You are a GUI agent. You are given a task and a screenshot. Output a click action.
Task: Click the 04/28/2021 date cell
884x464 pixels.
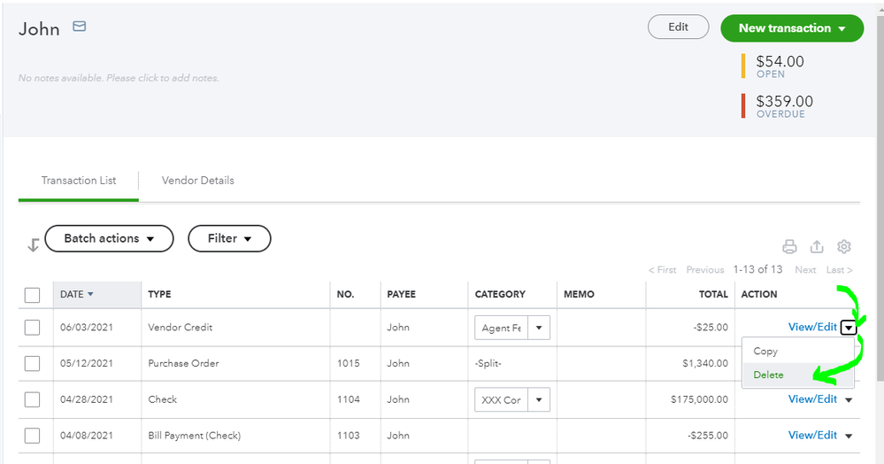(86, 399)
